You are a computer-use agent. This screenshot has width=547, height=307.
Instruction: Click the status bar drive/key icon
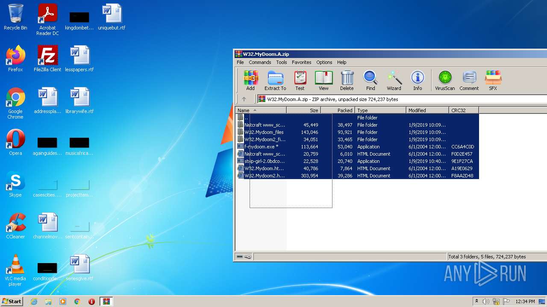244,257
